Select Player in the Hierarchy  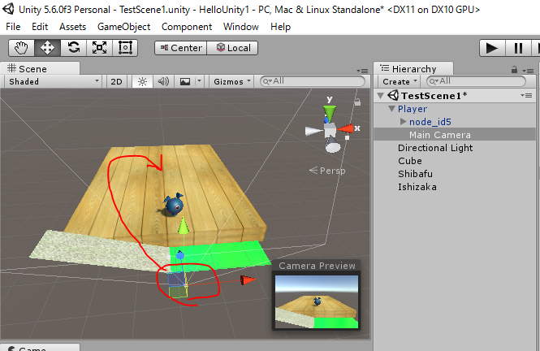[x=413, y=109]
